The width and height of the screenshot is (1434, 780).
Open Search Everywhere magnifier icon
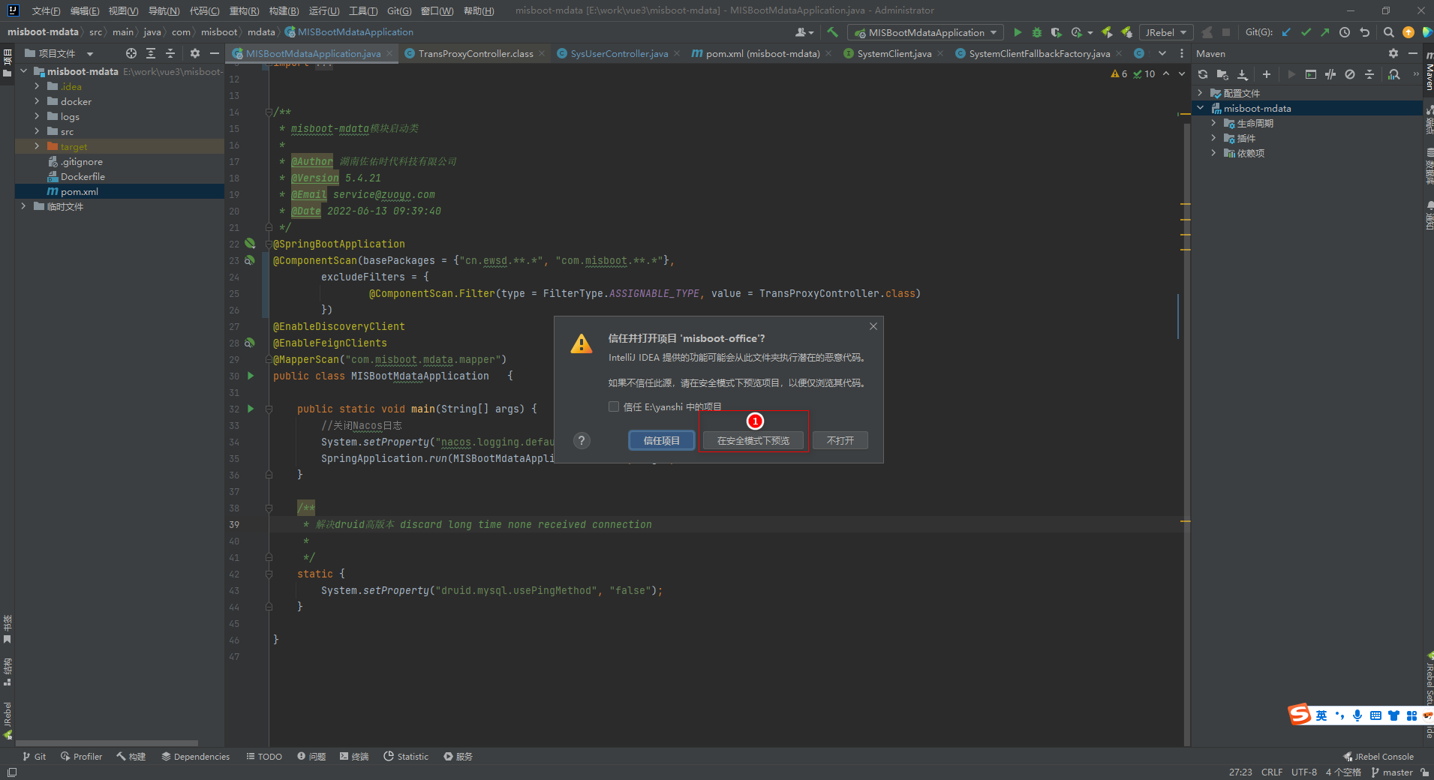click(x=1389, y=32)
